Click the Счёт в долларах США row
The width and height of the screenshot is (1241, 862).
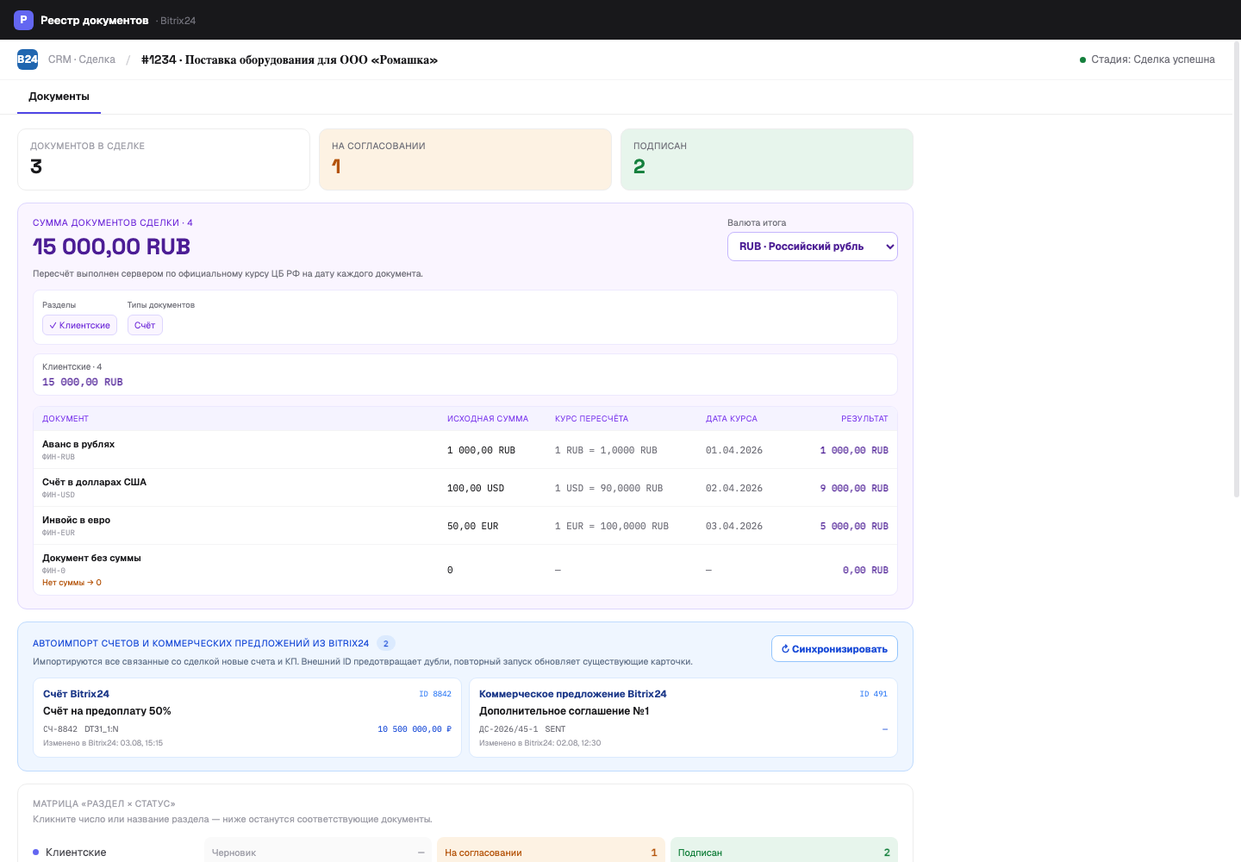click(465, 488)
